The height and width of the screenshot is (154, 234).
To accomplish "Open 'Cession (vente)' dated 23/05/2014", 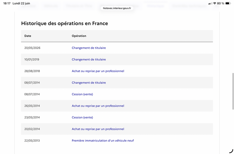I will point(82,118).
